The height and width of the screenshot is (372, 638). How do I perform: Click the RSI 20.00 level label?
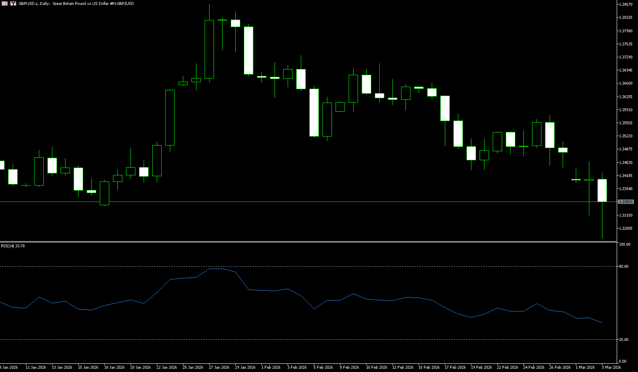pos(624,340)
